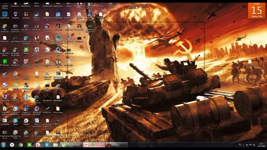Select the Skype shortcut on the desktop
This screenshot has height=150, width=267.
tap(15, 122)
